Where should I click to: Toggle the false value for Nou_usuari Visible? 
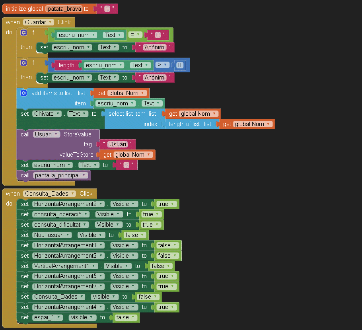(x=134, y=235)
